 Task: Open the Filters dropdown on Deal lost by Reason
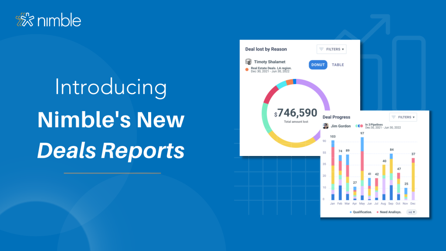331,49
